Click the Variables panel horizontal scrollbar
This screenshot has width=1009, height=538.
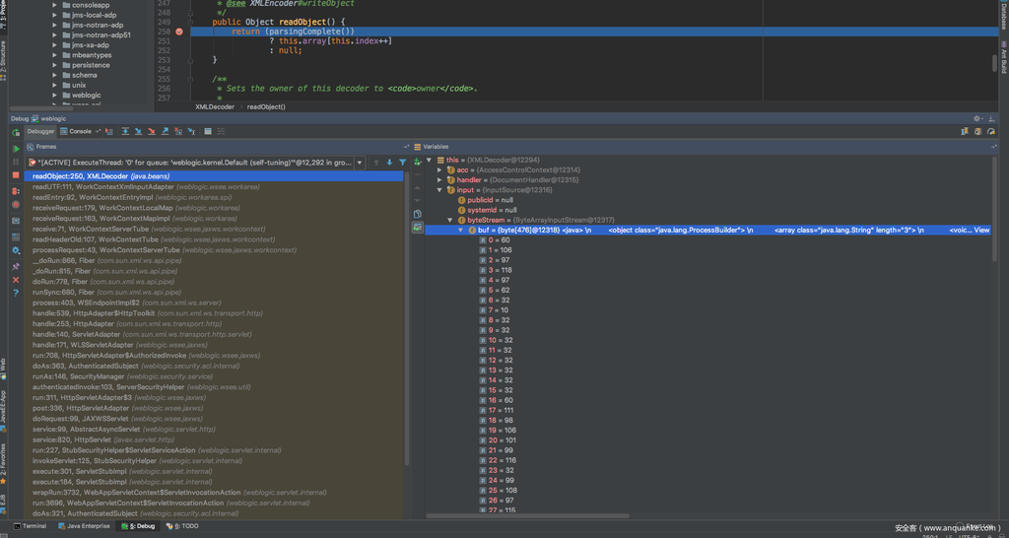pos(527,515)
